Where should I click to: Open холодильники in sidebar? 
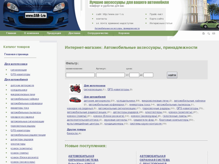click(19, 90)
